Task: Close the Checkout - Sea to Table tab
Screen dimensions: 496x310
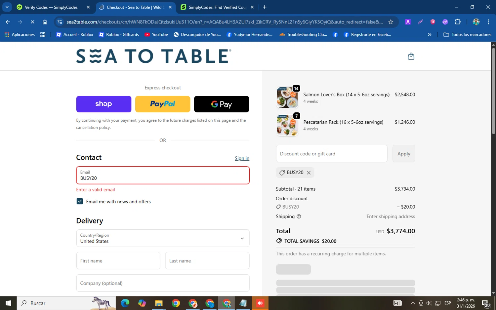Action: click(170, 7)
